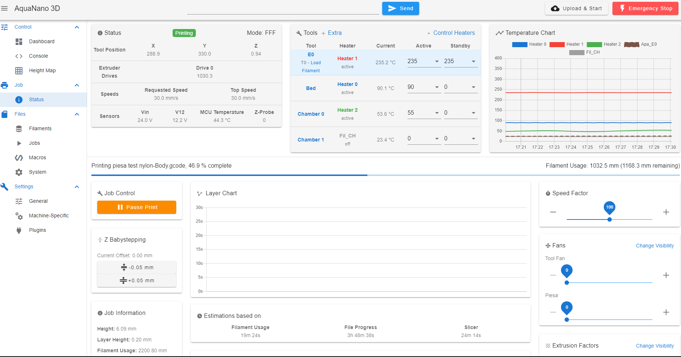Toggle Heater 1 legend in temperature chart
Viewport: 681px width, 357px height.
[x=566, y=44]
